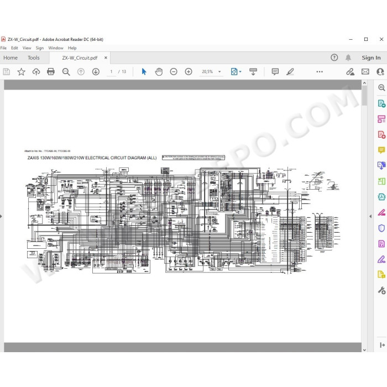This screenshot has height=387, width=387.
Task: Click the 20,5% zoom value field
Action: pos(207,72)
